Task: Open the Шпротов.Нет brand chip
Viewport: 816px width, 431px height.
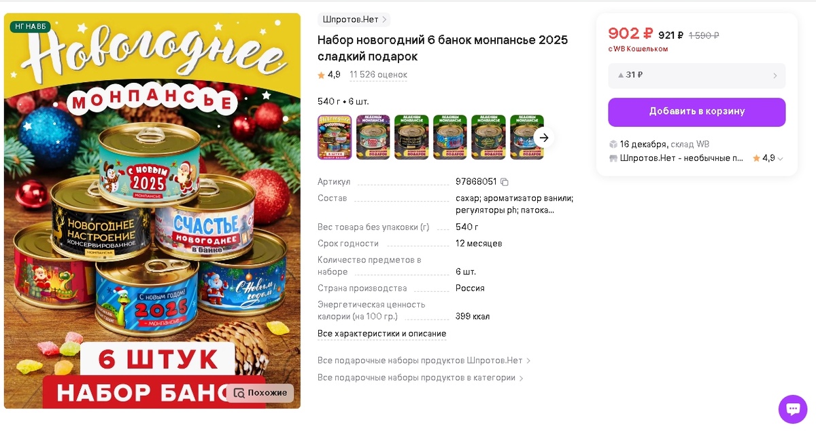Action: pyautogui.click(x=354, y=20)
